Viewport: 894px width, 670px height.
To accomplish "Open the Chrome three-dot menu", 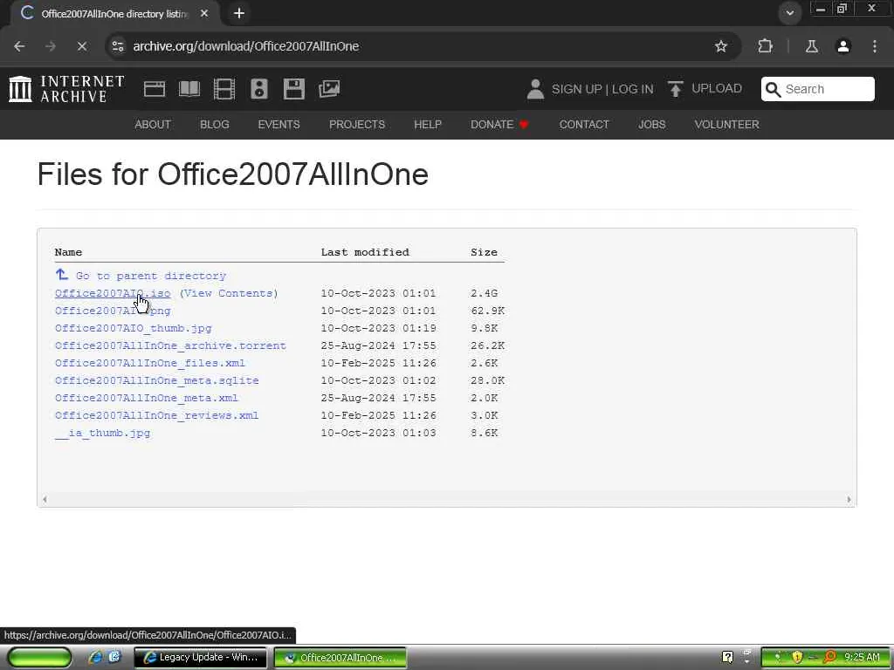I will tap(875, 46).
